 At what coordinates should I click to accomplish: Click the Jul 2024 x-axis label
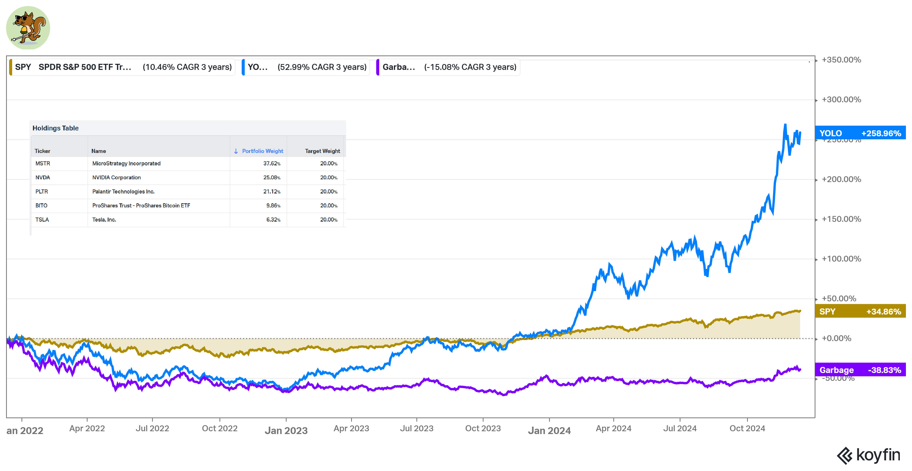point(680,428)
